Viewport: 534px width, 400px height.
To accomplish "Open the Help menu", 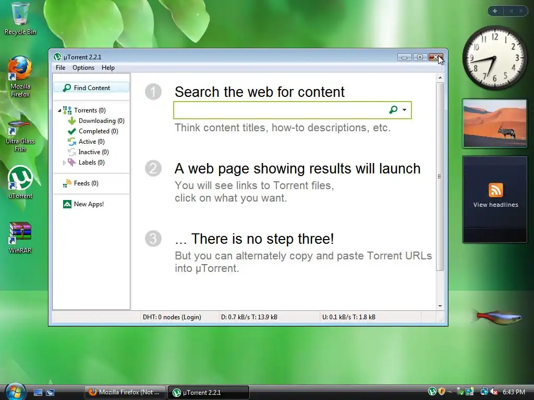I will click(108, 68).
